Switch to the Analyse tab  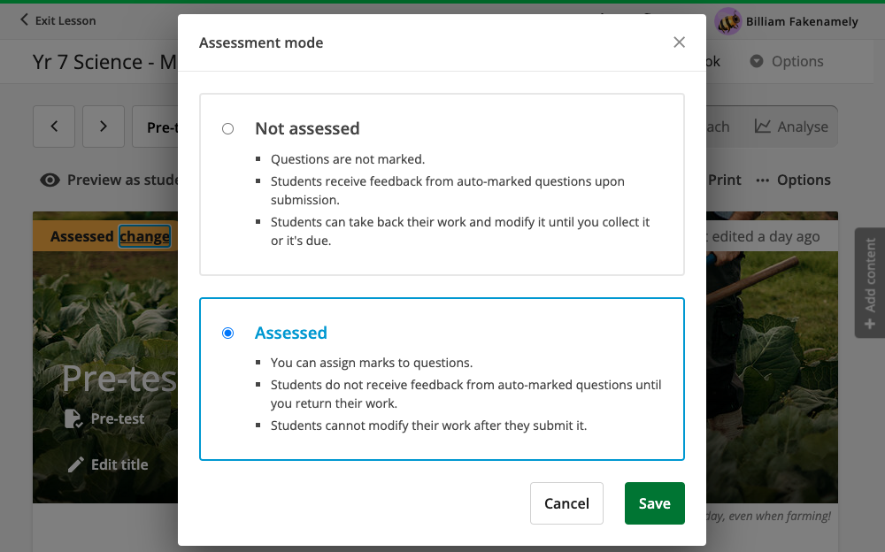coord(791,126)
